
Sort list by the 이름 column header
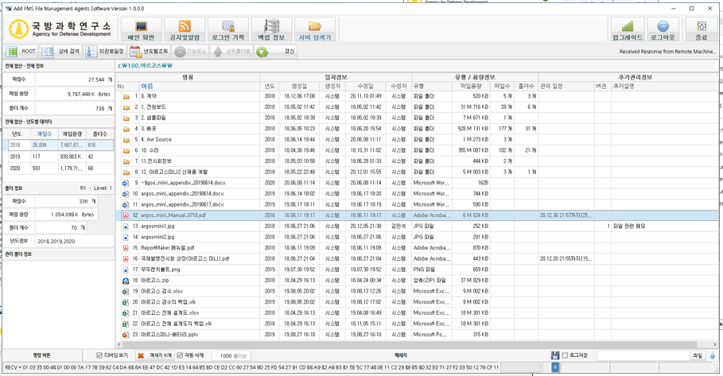(x=147, y=86)
